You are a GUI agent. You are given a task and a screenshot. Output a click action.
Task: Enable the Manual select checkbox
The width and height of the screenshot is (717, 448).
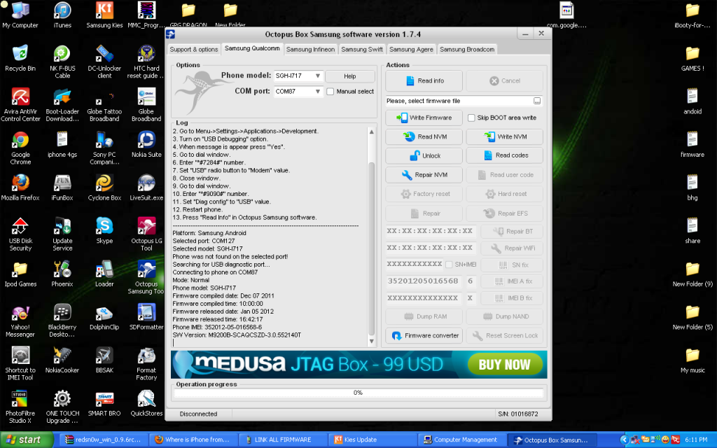330,92
